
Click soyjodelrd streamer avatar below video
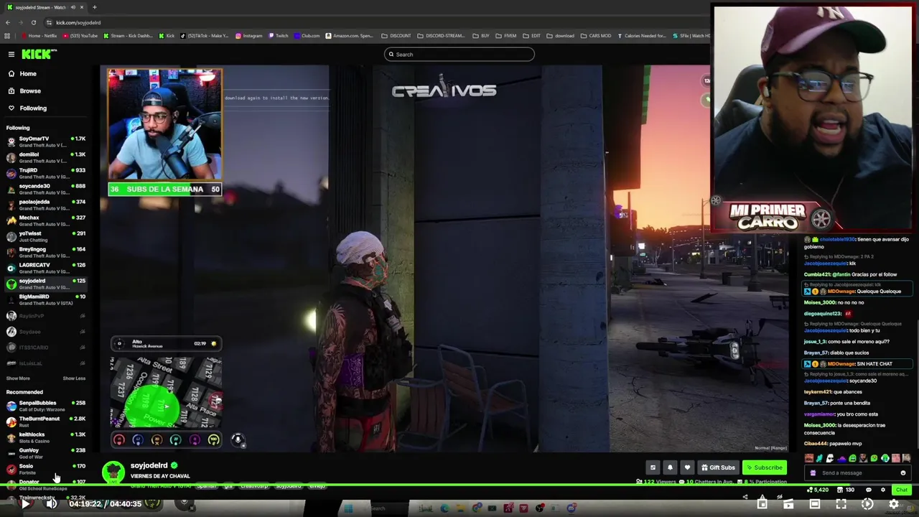click(x=113, y=472)
